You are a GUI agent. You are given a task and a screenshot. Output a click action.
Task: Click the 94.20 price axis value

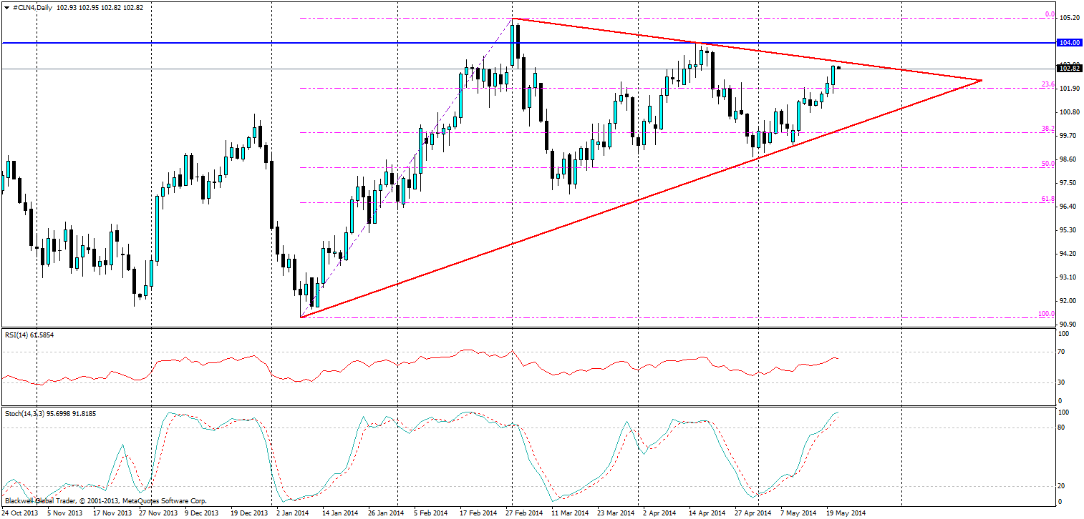point(1068,254)
